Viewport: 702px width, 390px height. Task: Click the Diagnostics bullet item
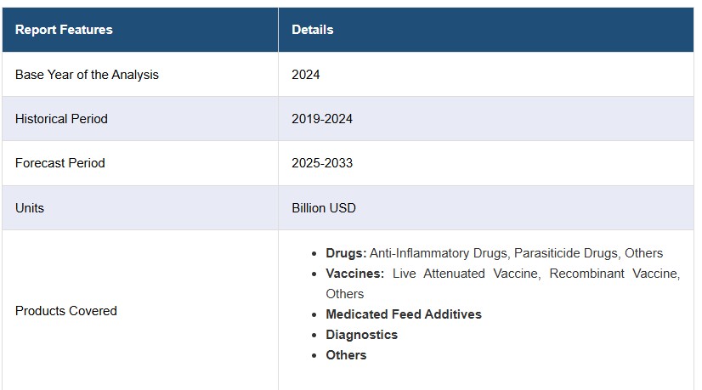362,335
